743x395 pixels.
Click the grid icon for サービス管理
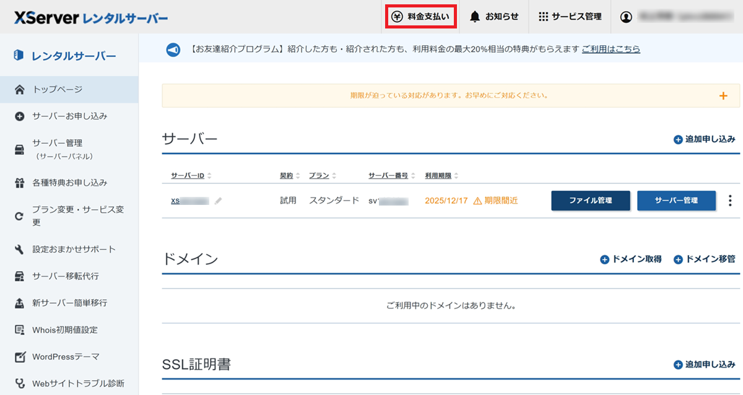tap(543, 17)
